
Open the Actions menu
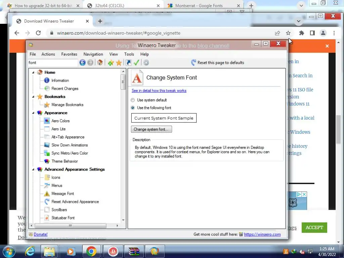48,54
